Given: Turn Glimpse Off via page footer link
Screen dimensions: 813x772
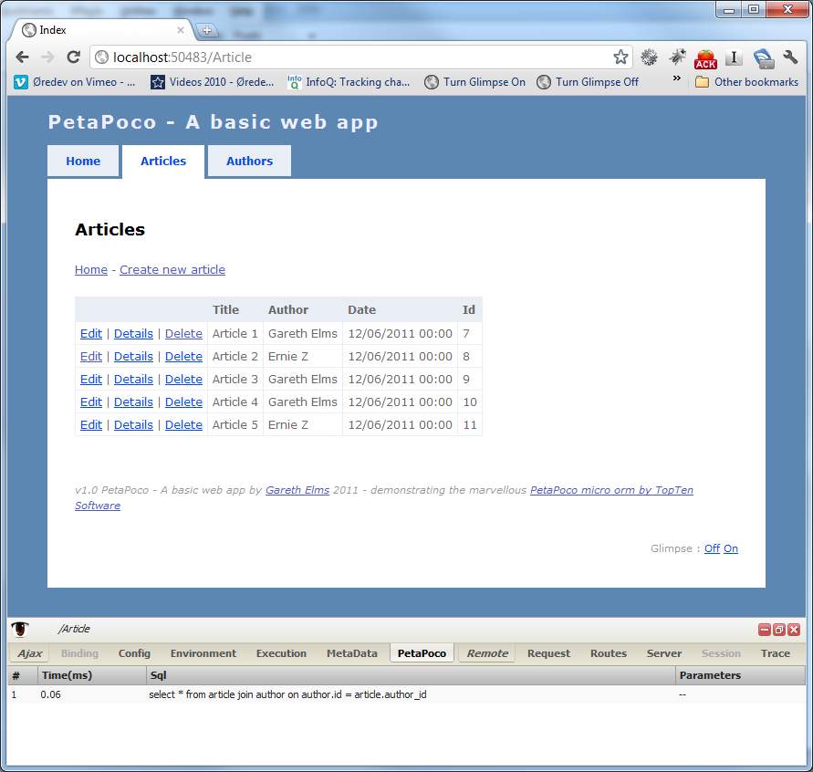Looking at the screenshot, I should point(712,548).
